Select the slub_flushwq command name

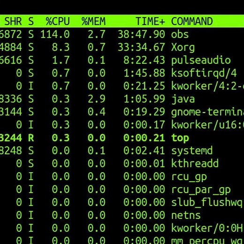(x=207, y=203)
